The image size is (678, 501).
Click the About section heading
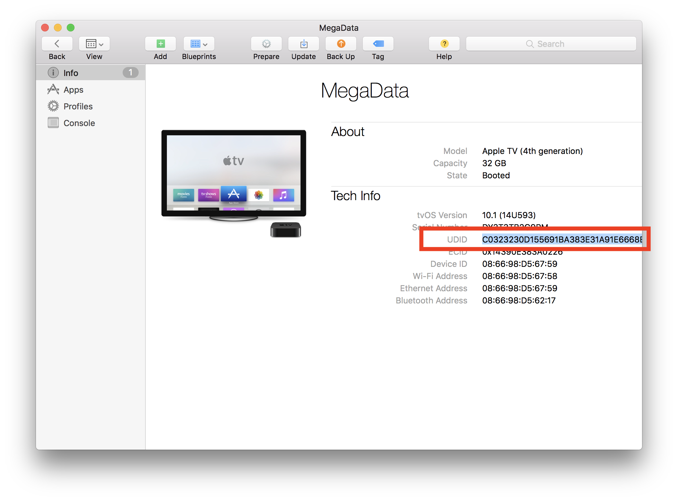[348, 132]
